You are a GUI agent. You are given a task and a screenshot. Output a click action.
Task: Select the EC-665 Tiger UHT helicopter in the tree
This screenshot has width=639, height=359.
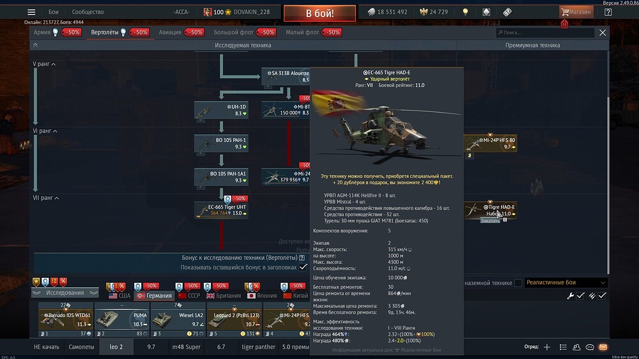221,210
